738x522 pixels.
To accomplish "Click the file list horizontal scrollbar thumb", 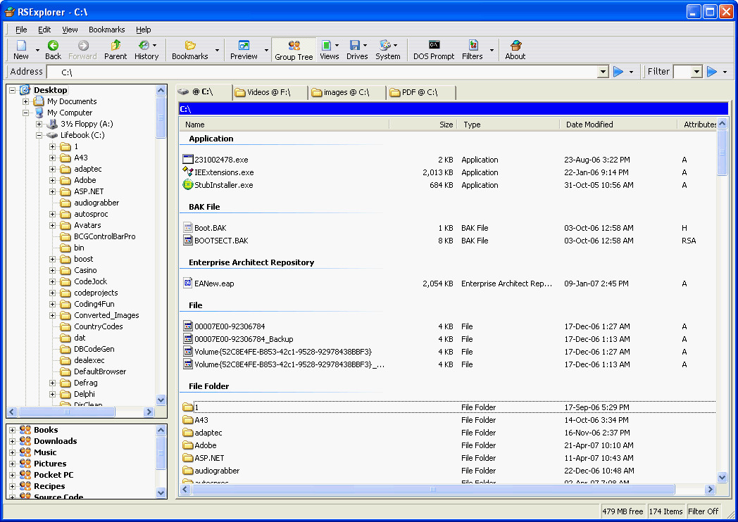I will click(433, 490).
